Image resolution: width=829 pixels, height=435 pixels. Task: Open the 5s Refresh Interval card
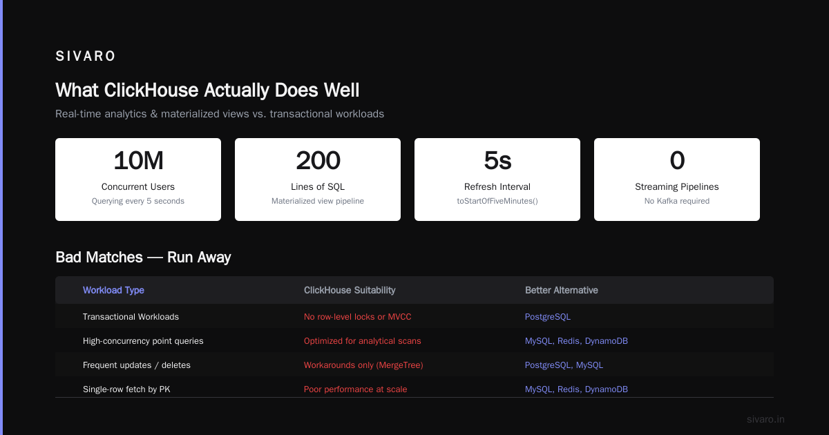coord(497,180)
